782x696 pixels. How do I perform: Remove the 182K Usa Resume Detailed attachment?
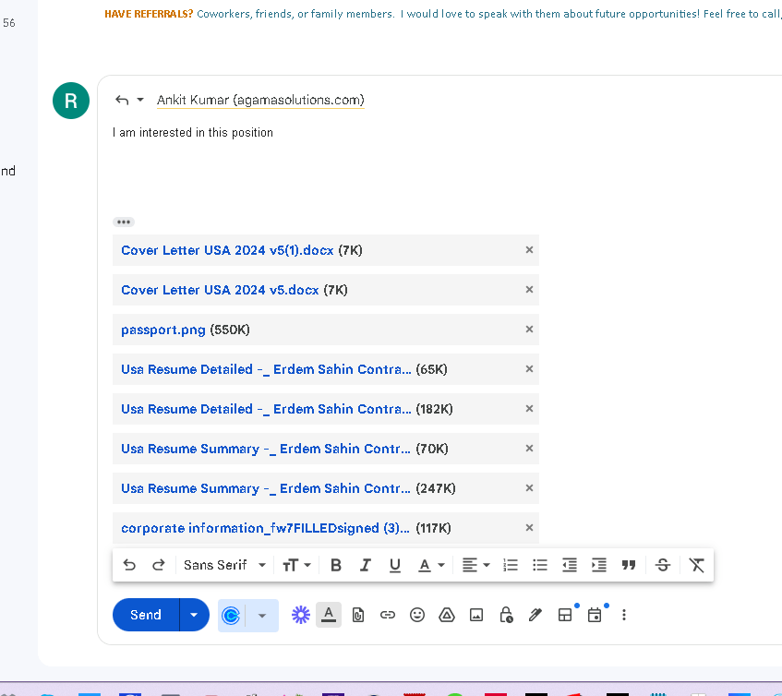pos(529,408)
